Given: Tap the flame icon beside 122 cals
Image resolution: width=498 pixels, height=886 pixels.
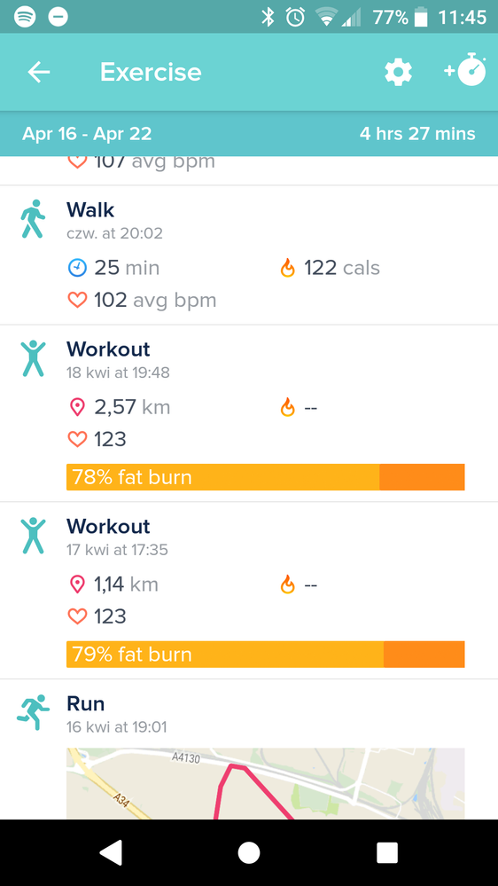Looking at the screenshot, I should [287, 267].
